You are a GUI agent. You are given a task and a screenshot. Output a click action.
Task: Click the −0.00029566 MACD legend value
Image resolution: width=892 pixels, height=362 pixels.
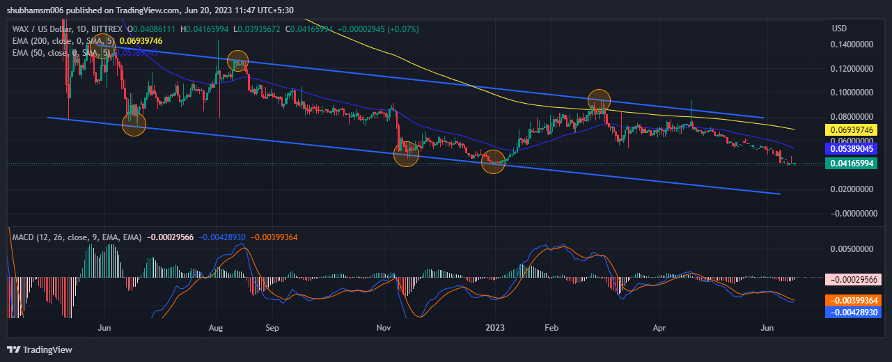(x=171, y=237)
